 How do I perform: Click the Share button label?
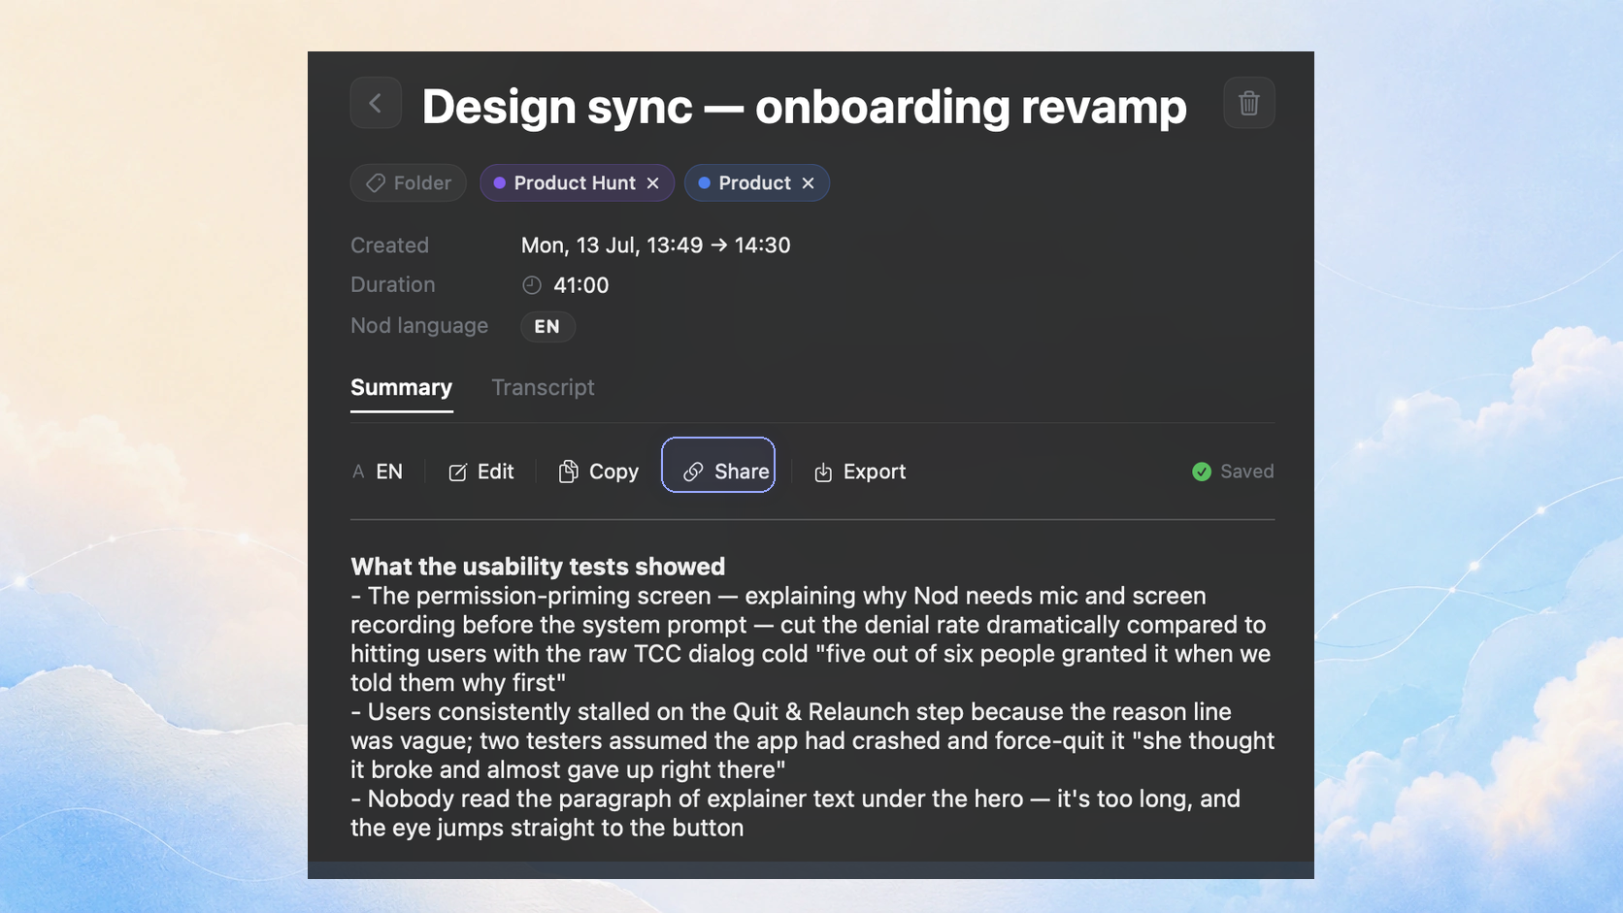(742, 472)
